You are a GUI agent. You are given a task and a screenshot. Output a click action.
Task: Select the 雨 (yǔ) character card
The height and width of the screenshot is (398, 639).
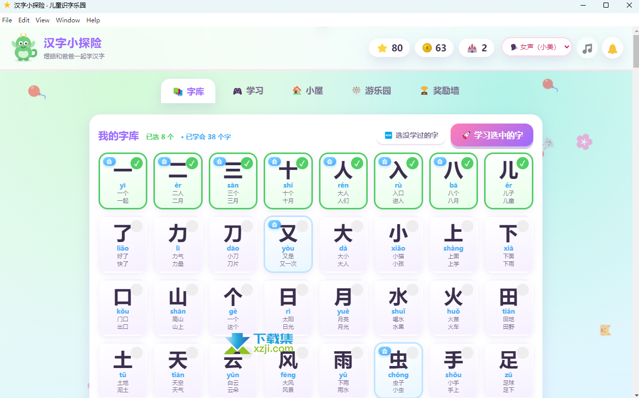click(x=343, y=370)
